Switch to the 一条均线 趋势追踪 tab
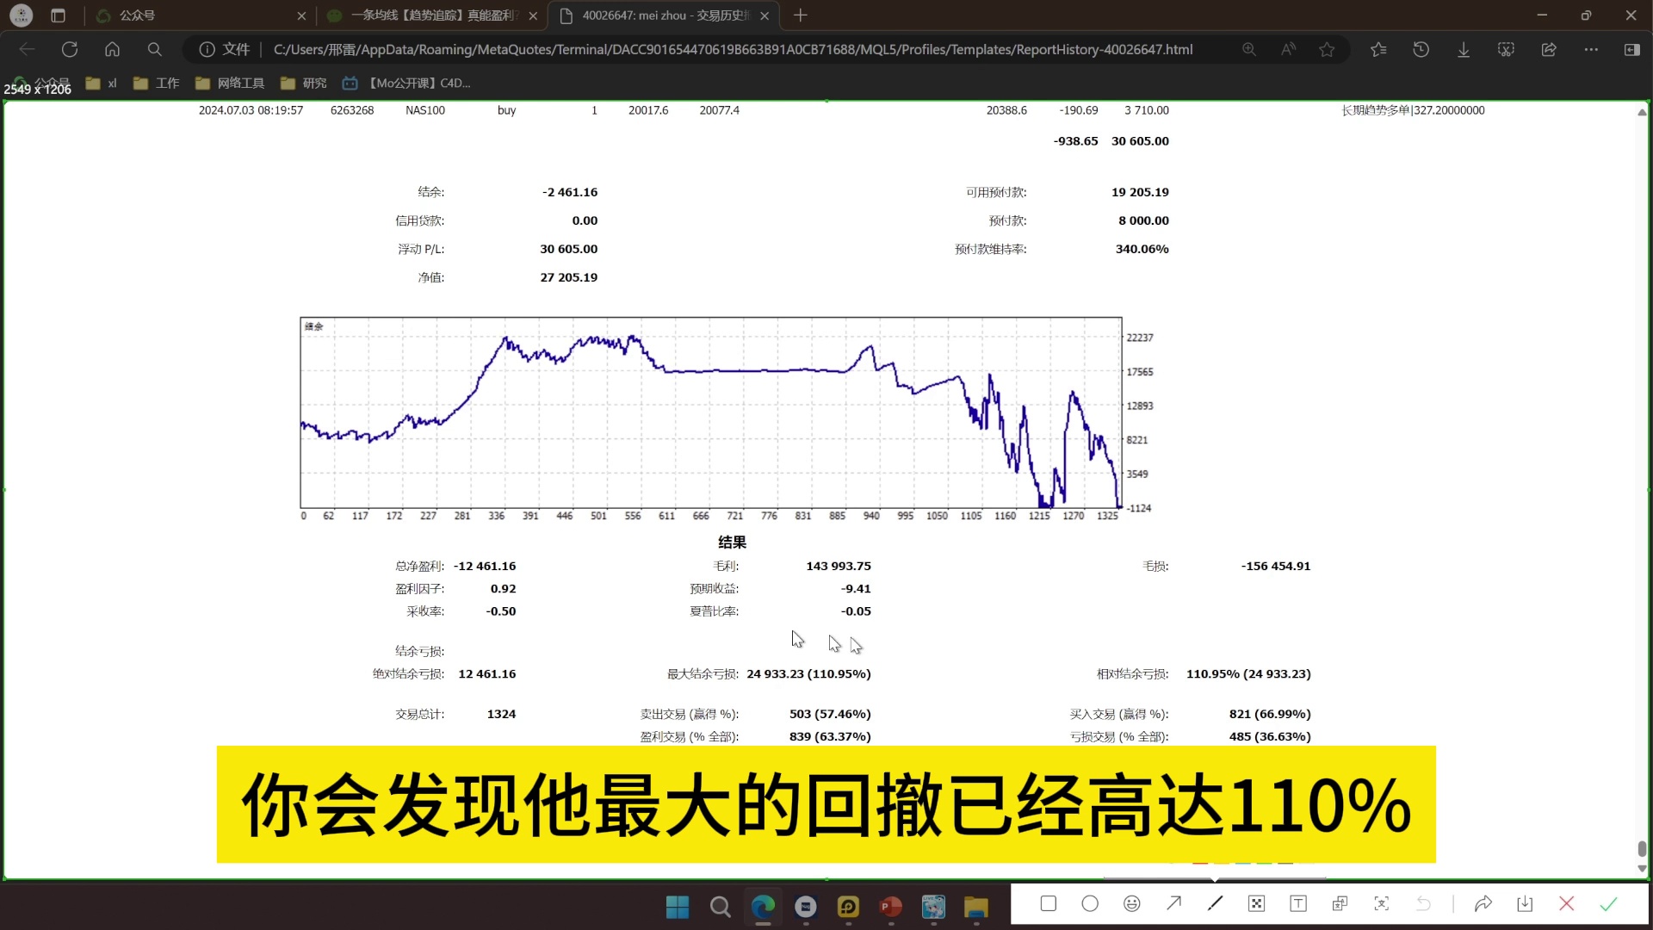The image size is (1653, 930). pyautogui.click(x=430, y=15)
